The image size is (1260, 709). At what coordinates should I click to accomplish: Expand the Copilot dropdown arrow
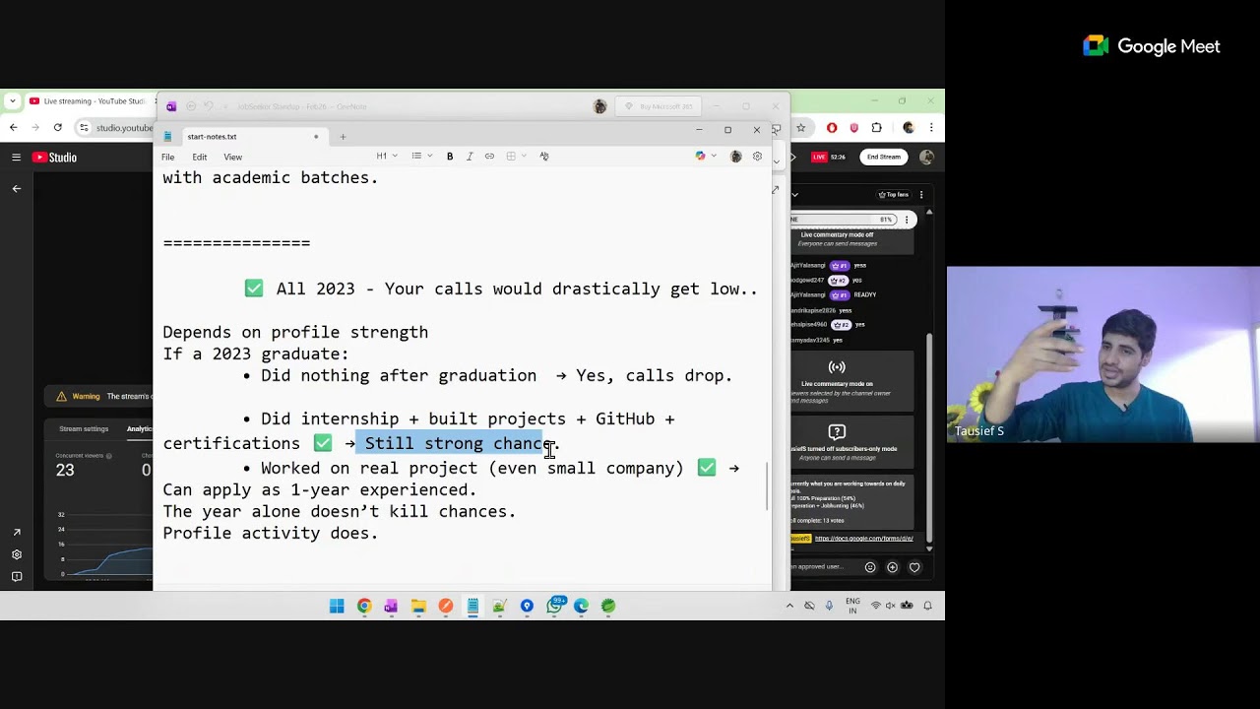[x=713, y=157]
